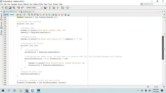Click Find Next Occurrence icon

point(35,15)
